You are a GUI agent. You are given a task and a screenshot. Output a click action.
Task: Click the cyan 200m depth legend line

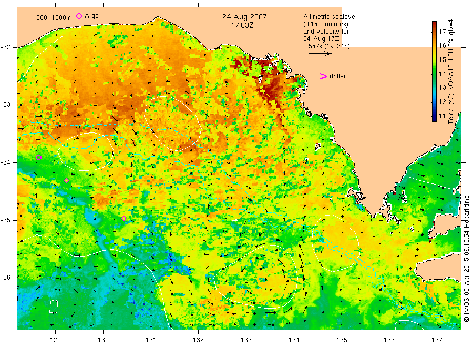pos(44,22)
